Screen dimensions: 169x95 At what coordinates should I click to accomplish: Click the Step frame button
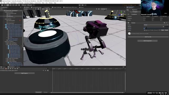(x=85, y=5)
